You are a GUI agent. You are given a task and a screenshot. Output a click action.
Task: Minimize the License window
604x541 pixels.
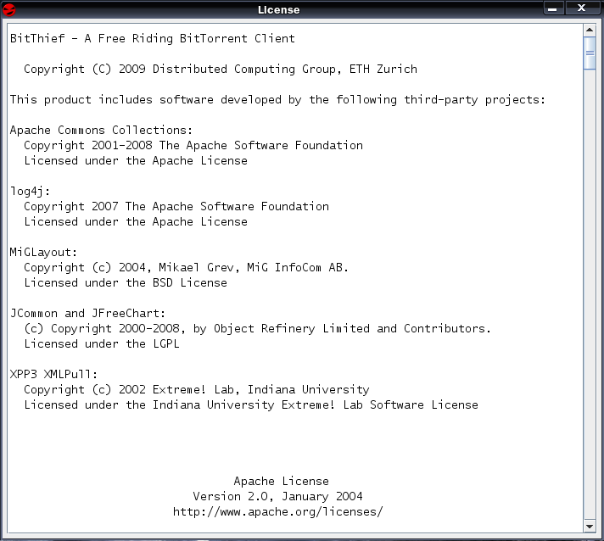pos(554,8)
